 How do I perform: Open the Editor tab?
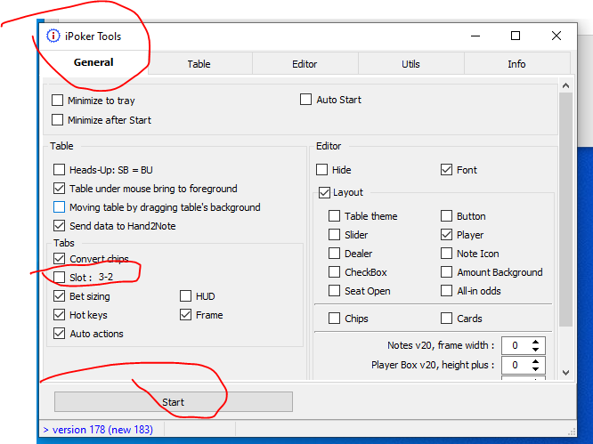click(x=305, y=64)
